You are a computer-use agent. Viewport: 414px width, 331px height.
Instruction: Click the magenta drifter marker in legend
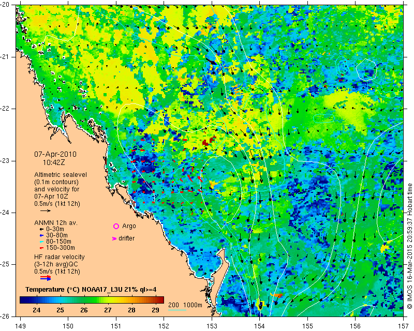tap(114, 238)
